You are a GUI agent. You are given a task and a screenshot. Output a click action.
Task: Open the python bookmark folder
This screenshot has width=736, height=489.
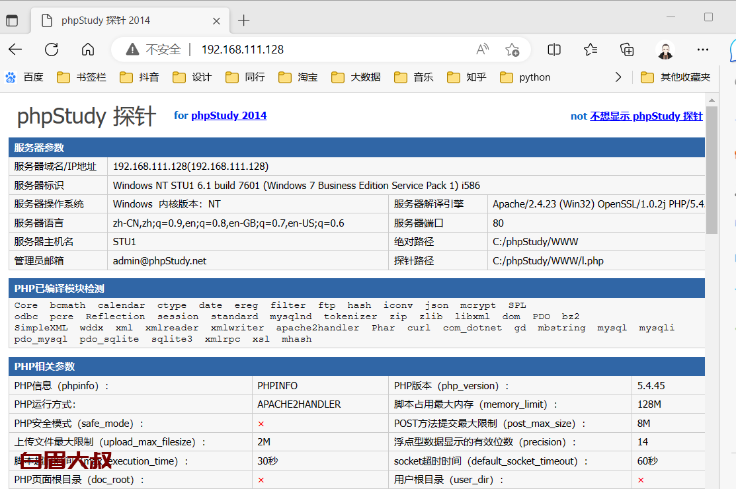(525, 77)
